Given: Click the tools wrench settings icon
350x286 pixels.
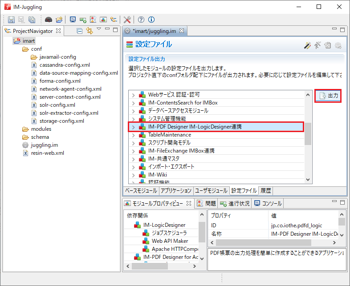Looking at the screenshot, I should (x=127, y=20).
